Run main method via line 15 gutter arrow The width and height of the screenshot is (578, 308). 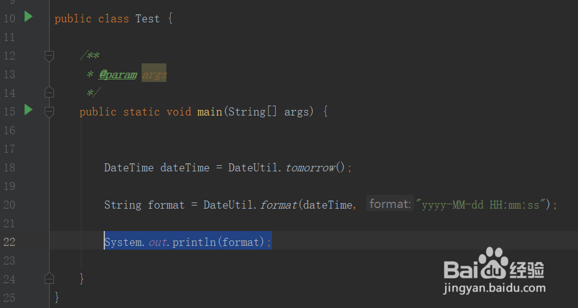coord(29,109)
